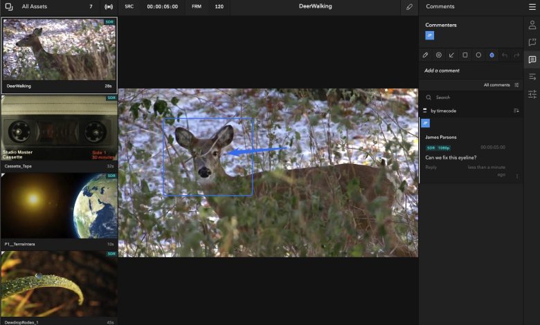
Task: Pick the blue annotation color swatch
Action: point(492,55)
